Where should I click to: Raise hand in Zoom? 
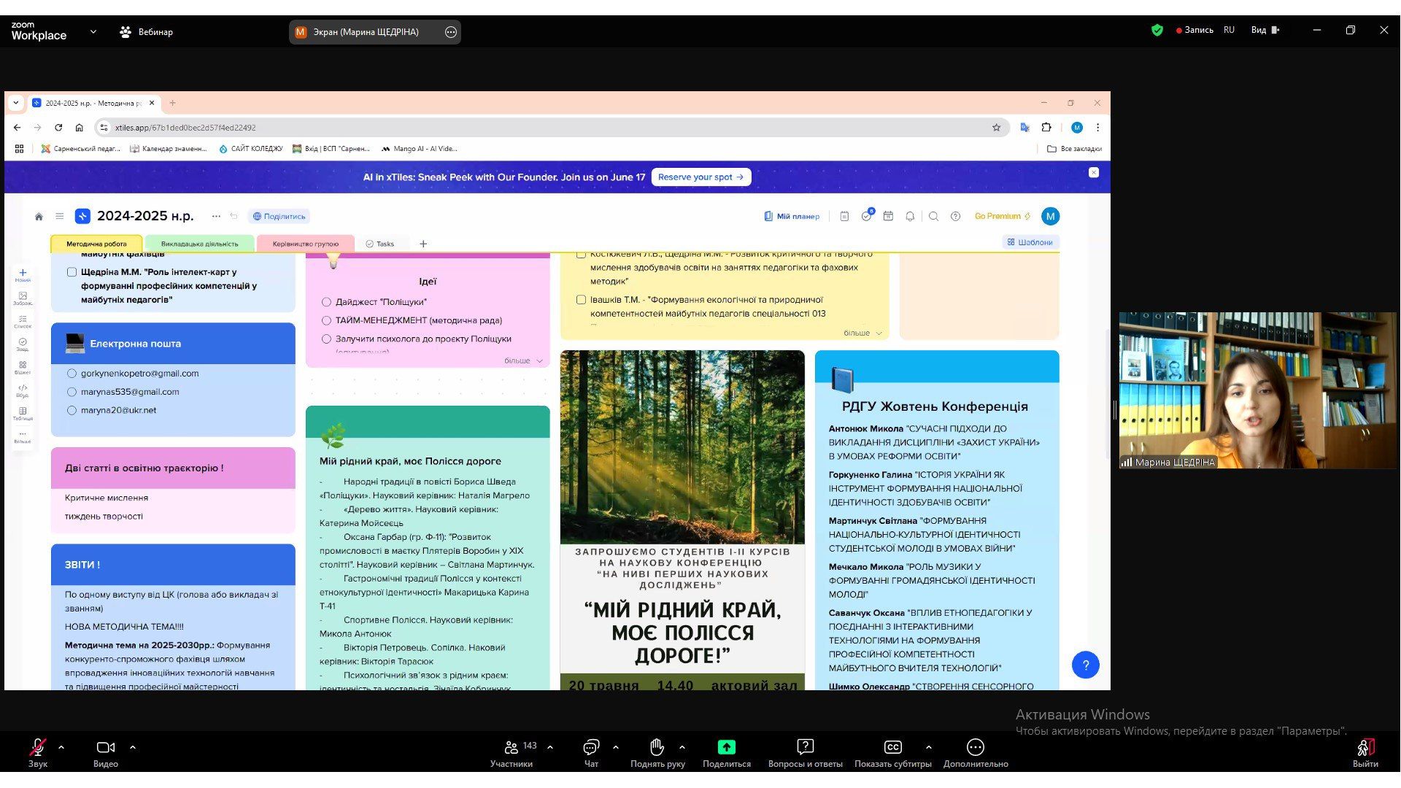(x=657, y=753)
